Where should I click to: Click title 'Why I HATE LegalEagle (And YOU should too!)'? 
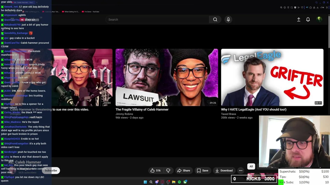pos(254,109)
